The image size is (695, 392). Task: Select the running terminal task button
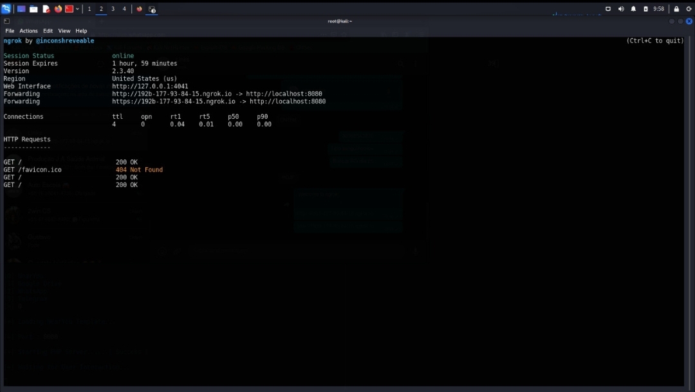[152, 9]
